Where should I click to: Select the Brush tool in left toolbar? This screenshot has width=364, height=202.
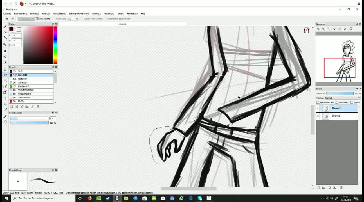point(5,26)
